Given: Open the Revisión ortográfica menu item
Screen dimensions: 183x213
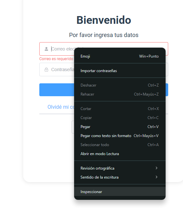Looking at the screenshot, I should click(120, 168).
